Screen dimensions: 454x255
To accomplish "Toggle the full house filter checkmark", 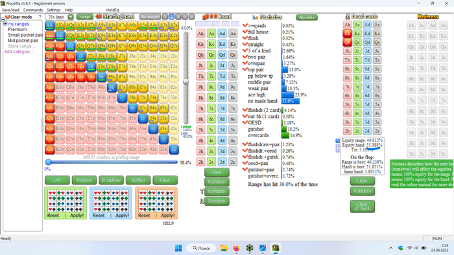I will pyautogui.click(x=245, y=32).
